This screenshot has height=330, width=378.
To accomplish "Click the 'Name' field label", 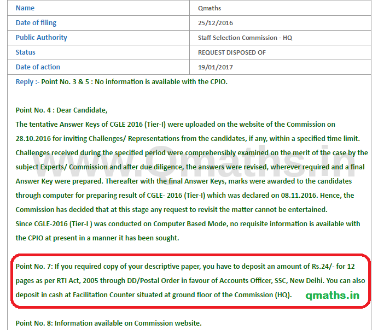I will [x=25, y=8].
